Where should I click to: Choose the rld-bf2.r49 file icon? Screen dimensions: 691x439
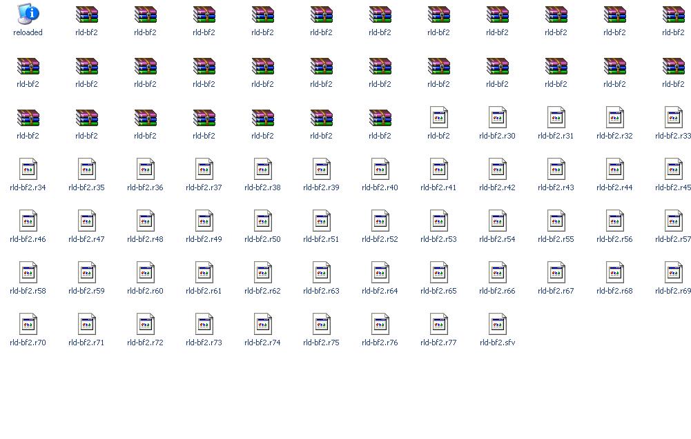pyautogui.click(x=204, y=221)
